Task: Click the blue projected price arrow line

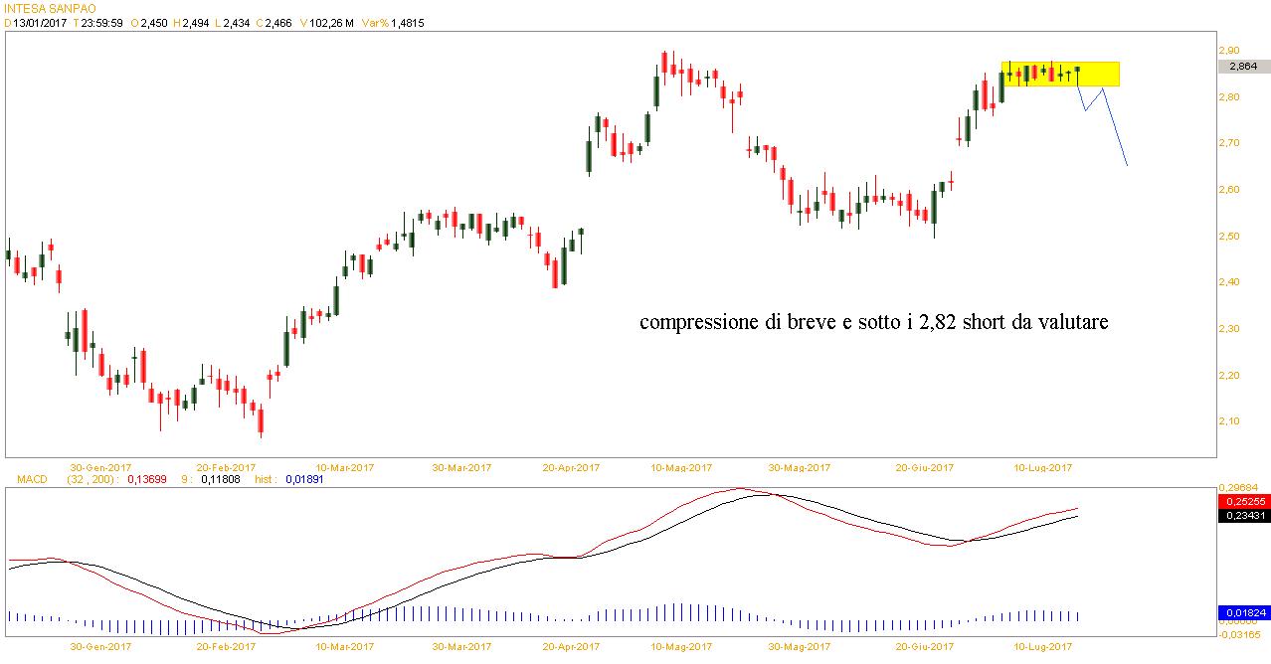Action: 1113,126
